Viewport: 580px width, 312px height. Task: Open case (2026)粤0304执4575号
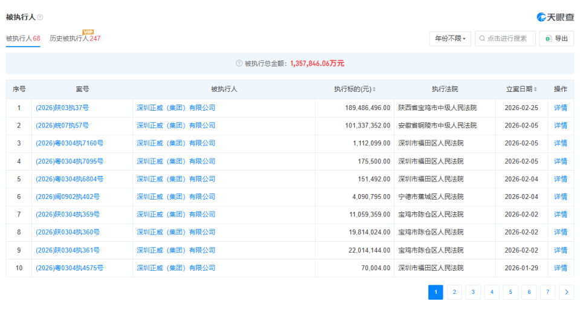(x=69, y=268)
